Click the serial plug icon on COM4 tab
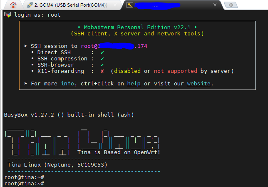The width and height of the screenshot is (268, 187). (x=30, y=5)
